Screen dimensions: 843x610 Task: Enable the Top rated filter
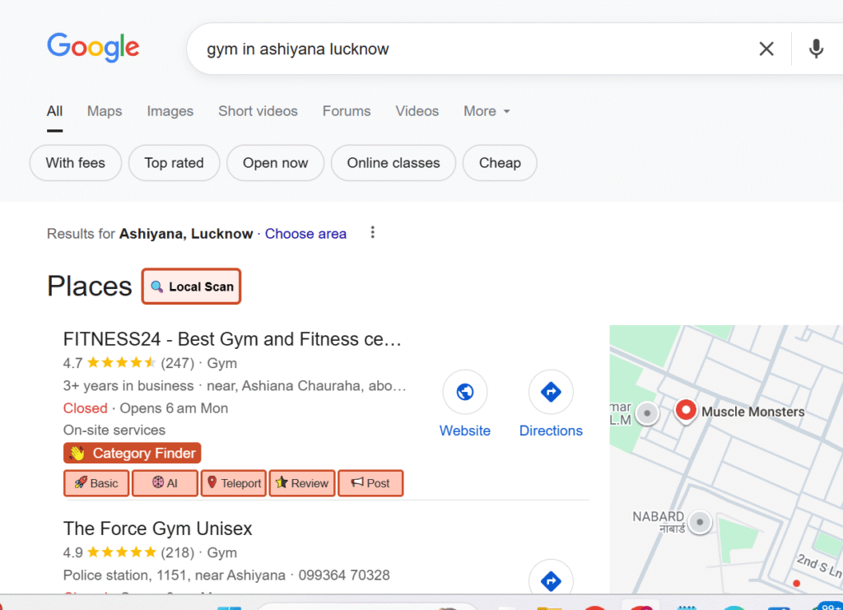pos(174,163)
